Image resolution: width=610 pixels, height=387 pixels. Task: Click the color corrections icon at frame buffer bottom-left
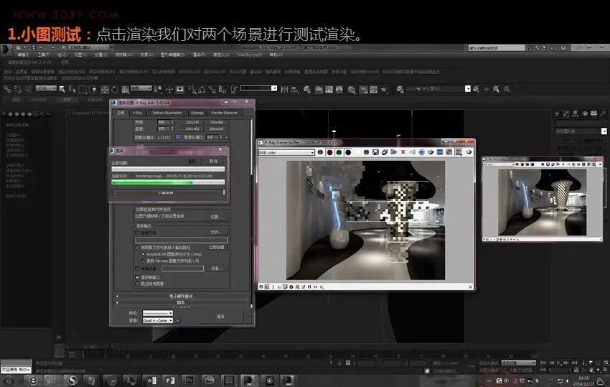tap(261, 287)
